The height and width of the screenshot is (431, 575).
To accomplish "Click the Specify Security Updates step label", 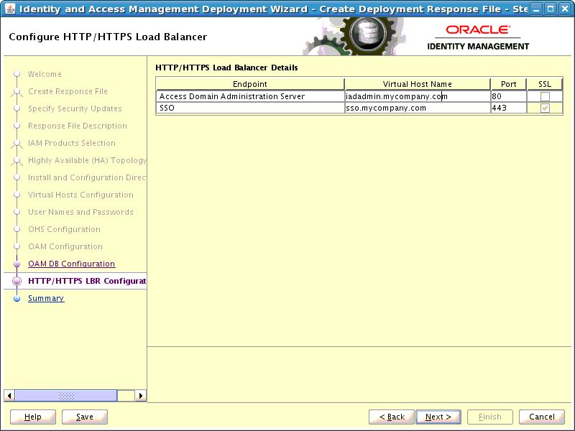I will [x=75, y=108].
